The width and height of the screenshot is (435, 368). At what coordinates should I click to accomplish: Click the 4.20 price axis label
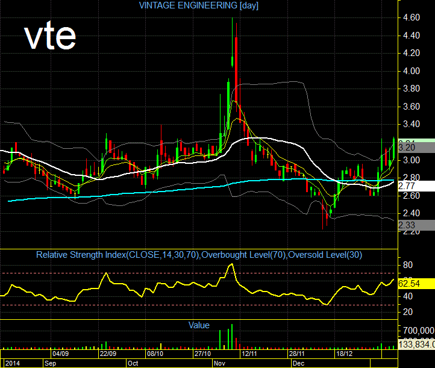[411, 53]
